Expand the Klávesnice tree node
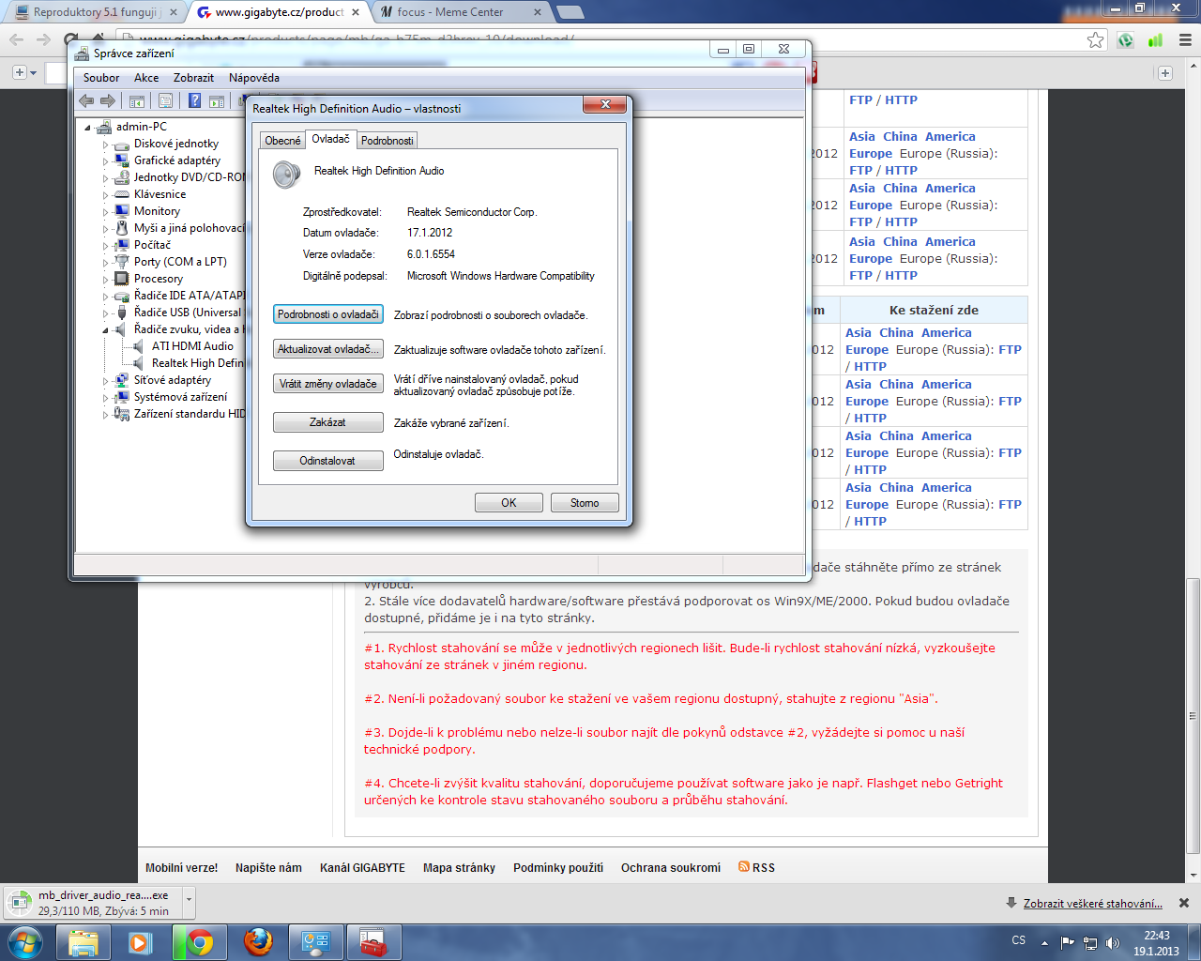The width and height of the screenshot is (1201, 961). tap(106, 195)
